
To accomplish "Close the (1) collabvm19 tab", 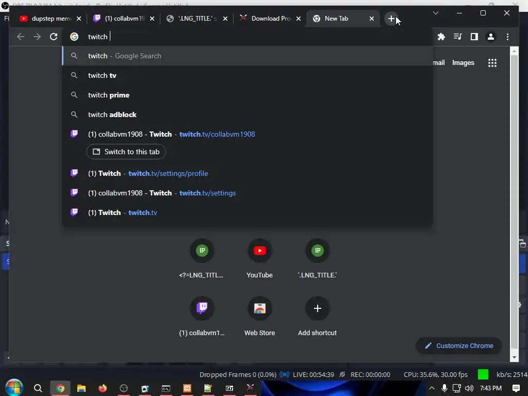I will (x=152, y=19).
